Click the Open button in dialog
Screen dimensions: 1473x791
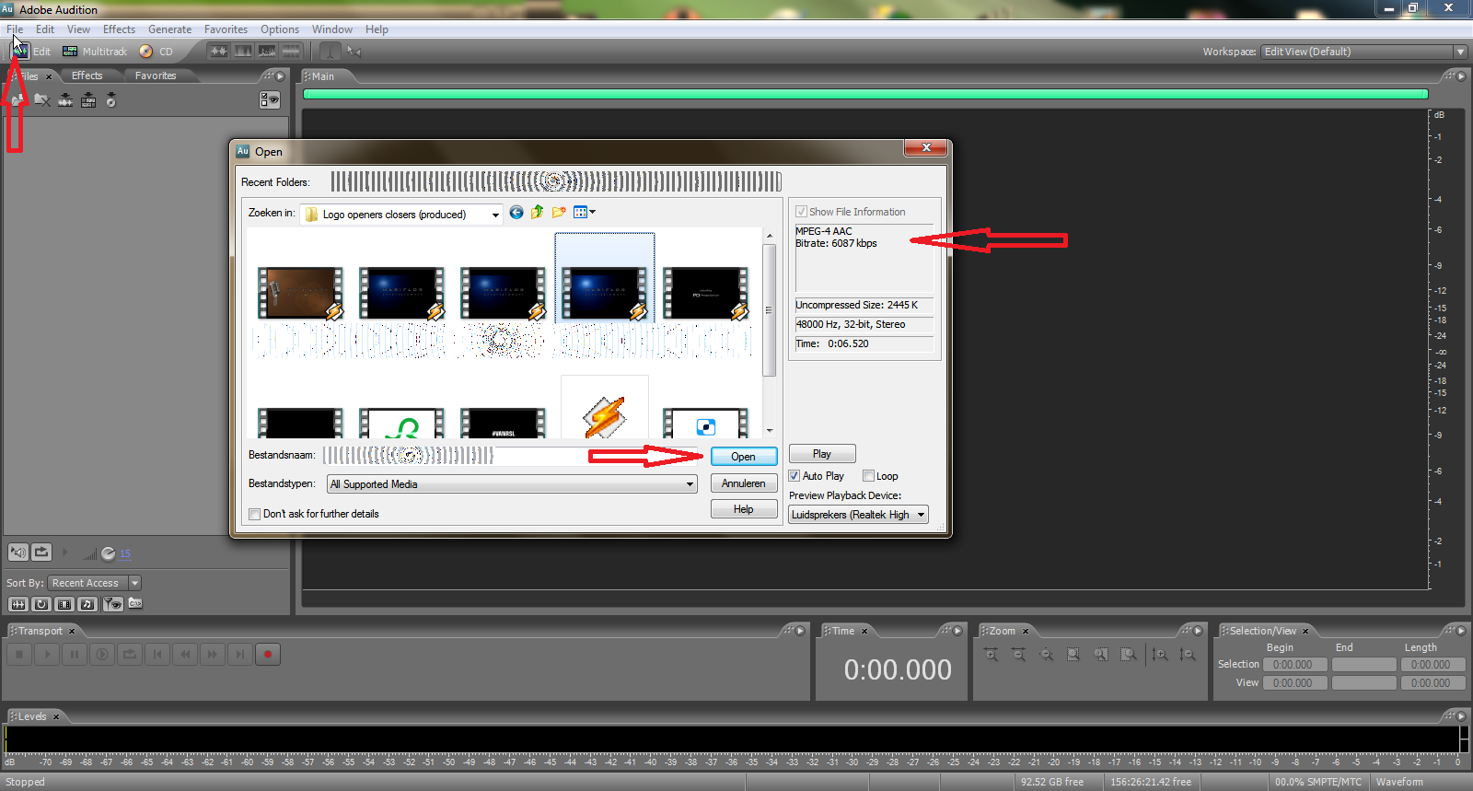pos(743,457)
